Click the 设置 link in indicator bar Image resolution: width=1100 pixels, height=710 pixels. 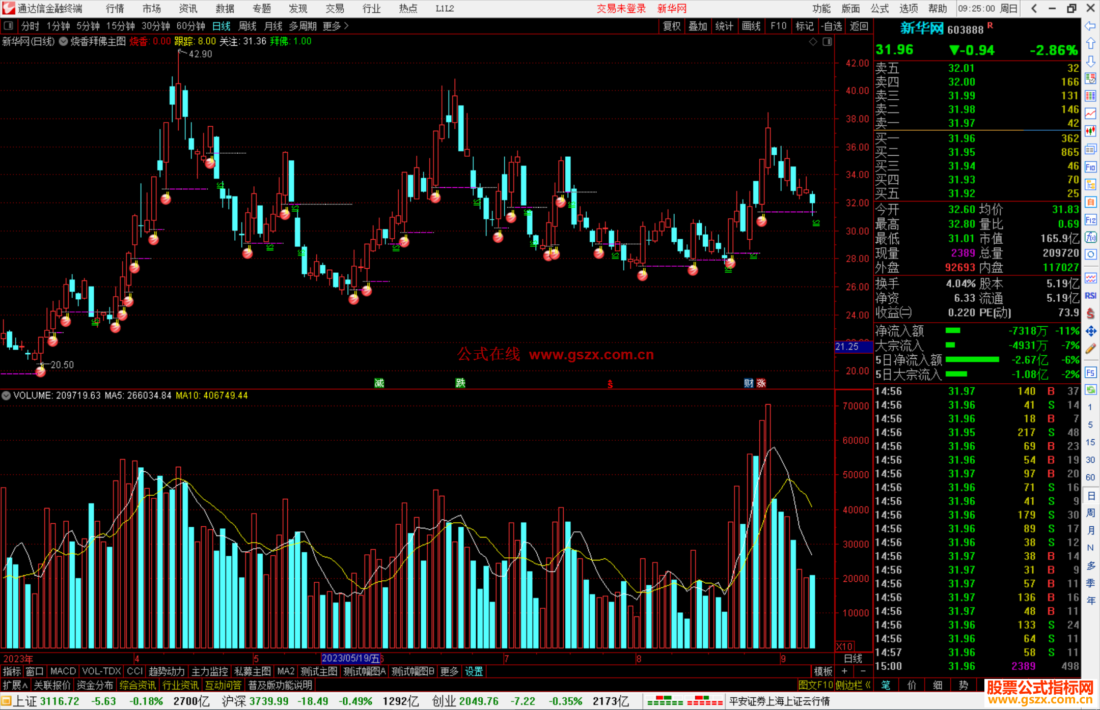click(474, 671)
